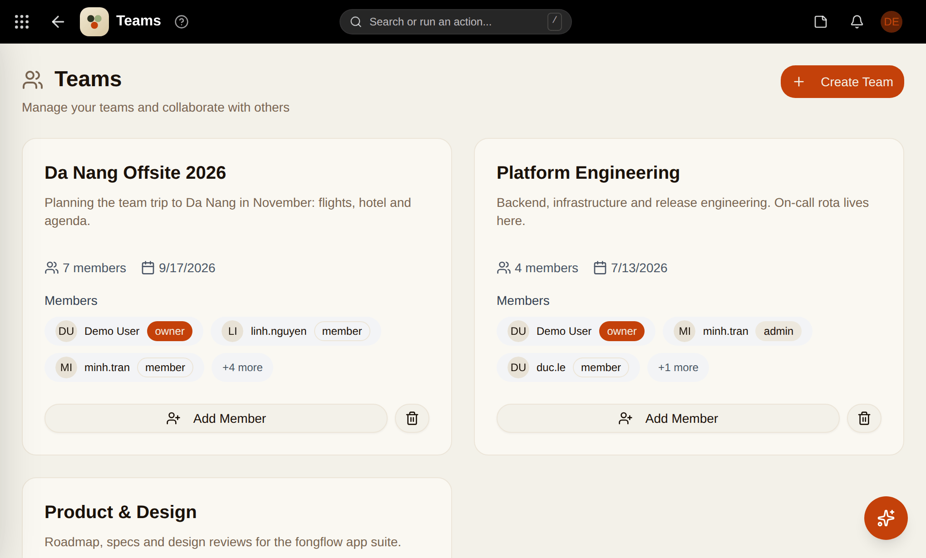Click the Teams app logo

pyautogui.click(x=94, y=22)
